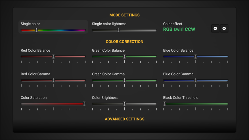249x140 pixels.
Task: Click the Color Saturation slider handle
Action: click(84, 104)
